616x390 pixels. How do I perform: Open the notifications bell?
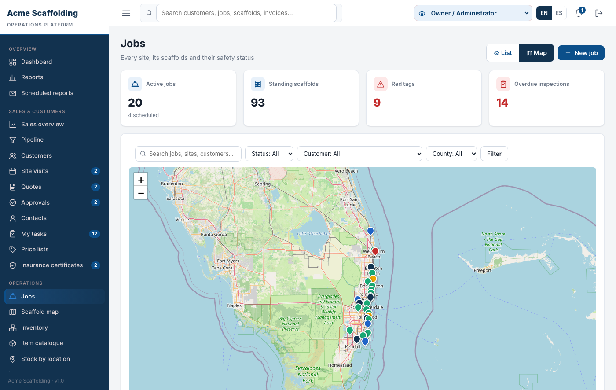[579, 13]
